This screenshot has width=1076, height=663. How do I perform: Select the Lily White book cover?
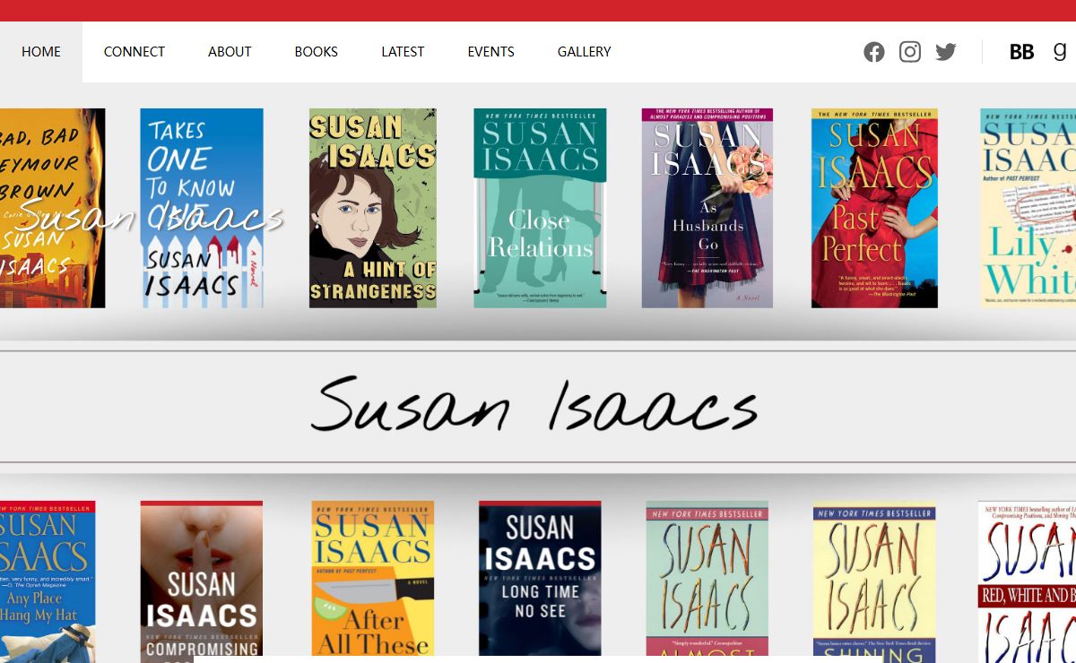point(1028,208)
